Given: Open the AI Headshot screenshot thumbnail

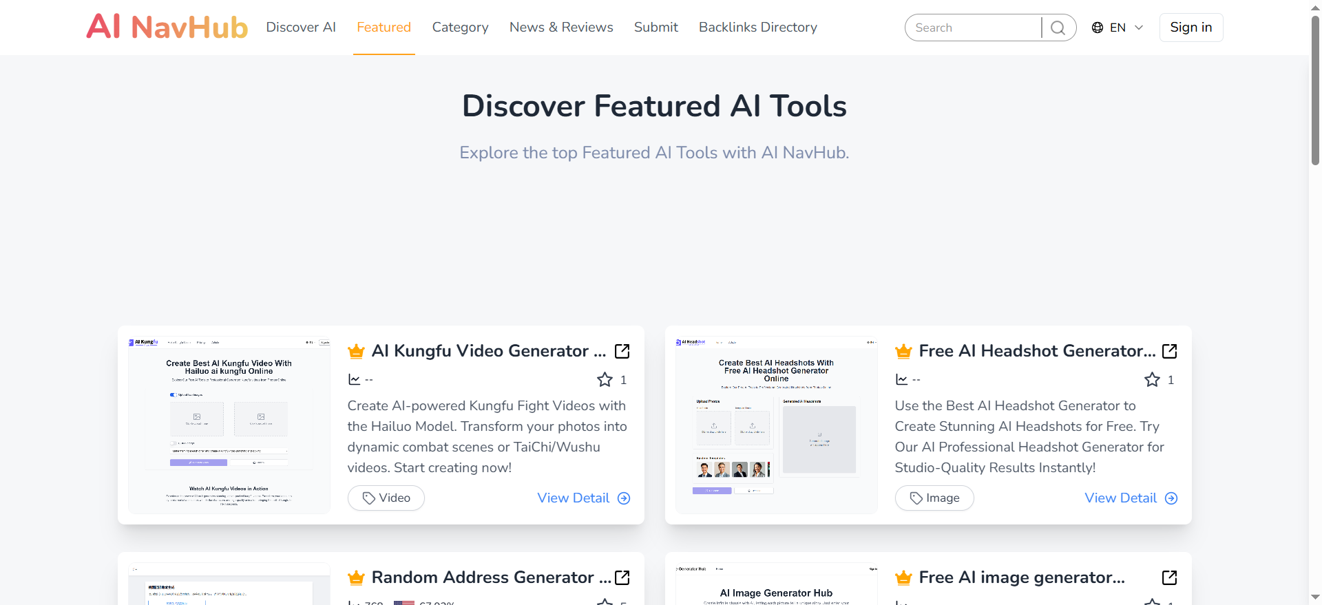Looking at the screenshot, I should (x=777, y=425).
